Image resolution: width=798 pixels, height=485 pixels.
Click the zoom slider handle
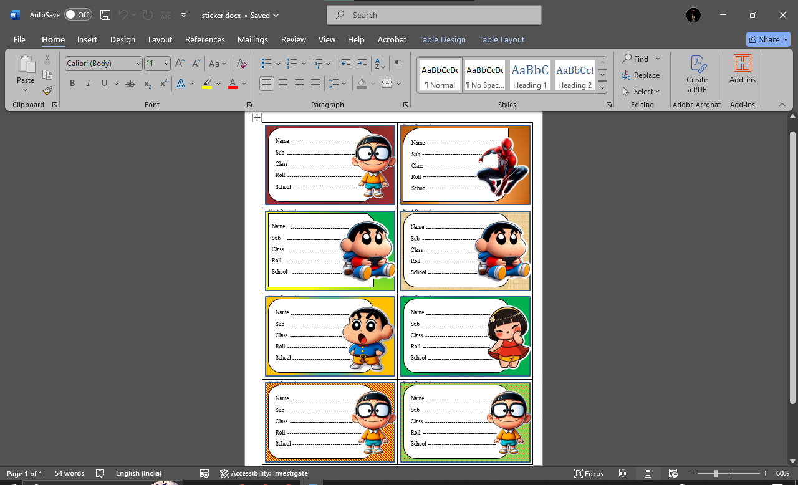pos(716,474)
